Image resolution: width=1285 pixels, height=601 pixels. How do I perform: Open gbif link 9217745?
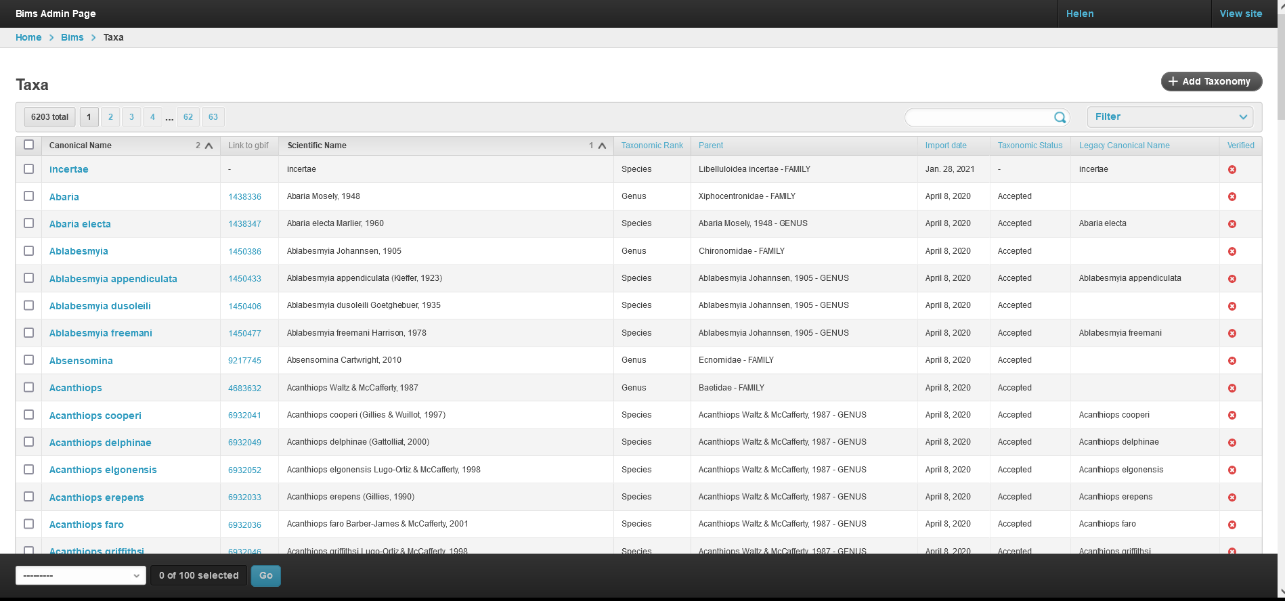(x=244, y=361)
